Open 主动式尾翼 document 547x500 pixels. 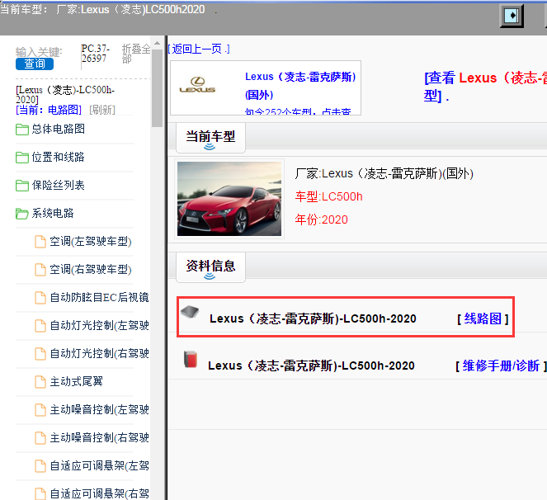click(77, 381)
